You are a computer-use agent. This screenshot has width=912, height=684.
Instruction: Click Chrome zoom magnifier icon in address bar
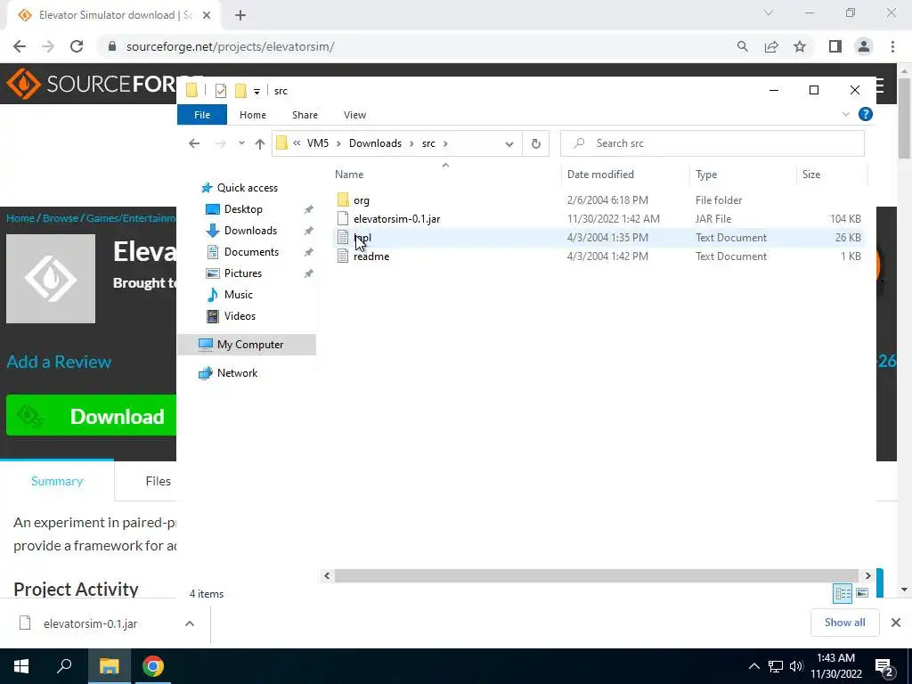[x=742, y=46]
